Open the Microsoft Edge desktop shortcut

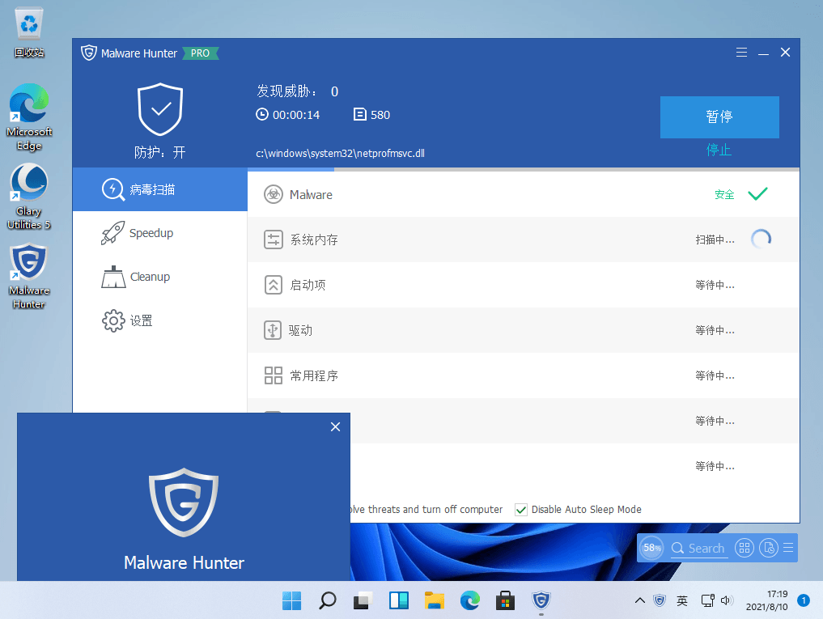coord(29,117)
